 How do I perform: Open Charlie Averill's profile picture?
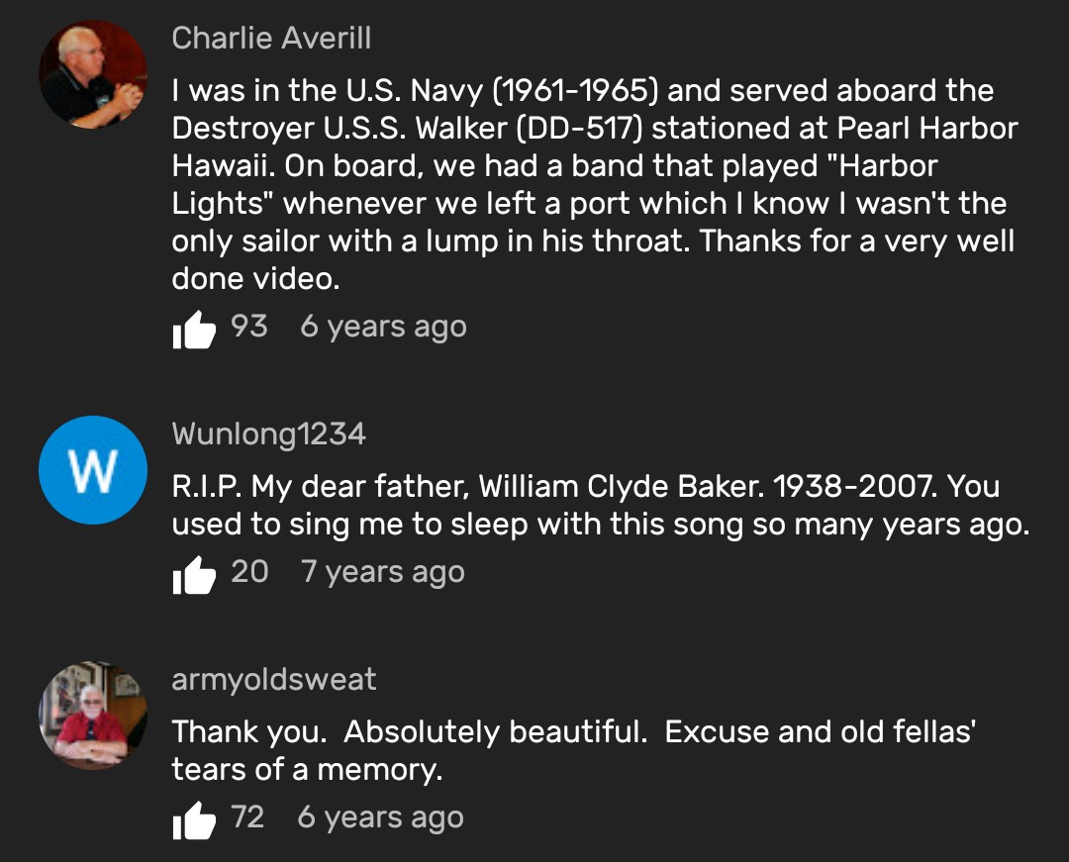coord(93,74)
